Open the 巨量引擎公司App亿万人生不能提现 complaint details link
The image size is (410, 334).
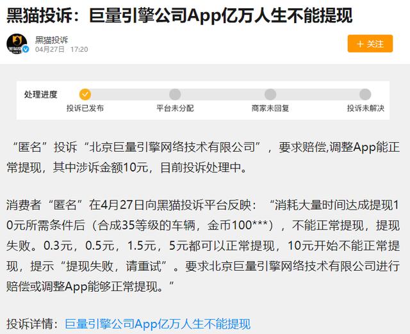point(158,324)
